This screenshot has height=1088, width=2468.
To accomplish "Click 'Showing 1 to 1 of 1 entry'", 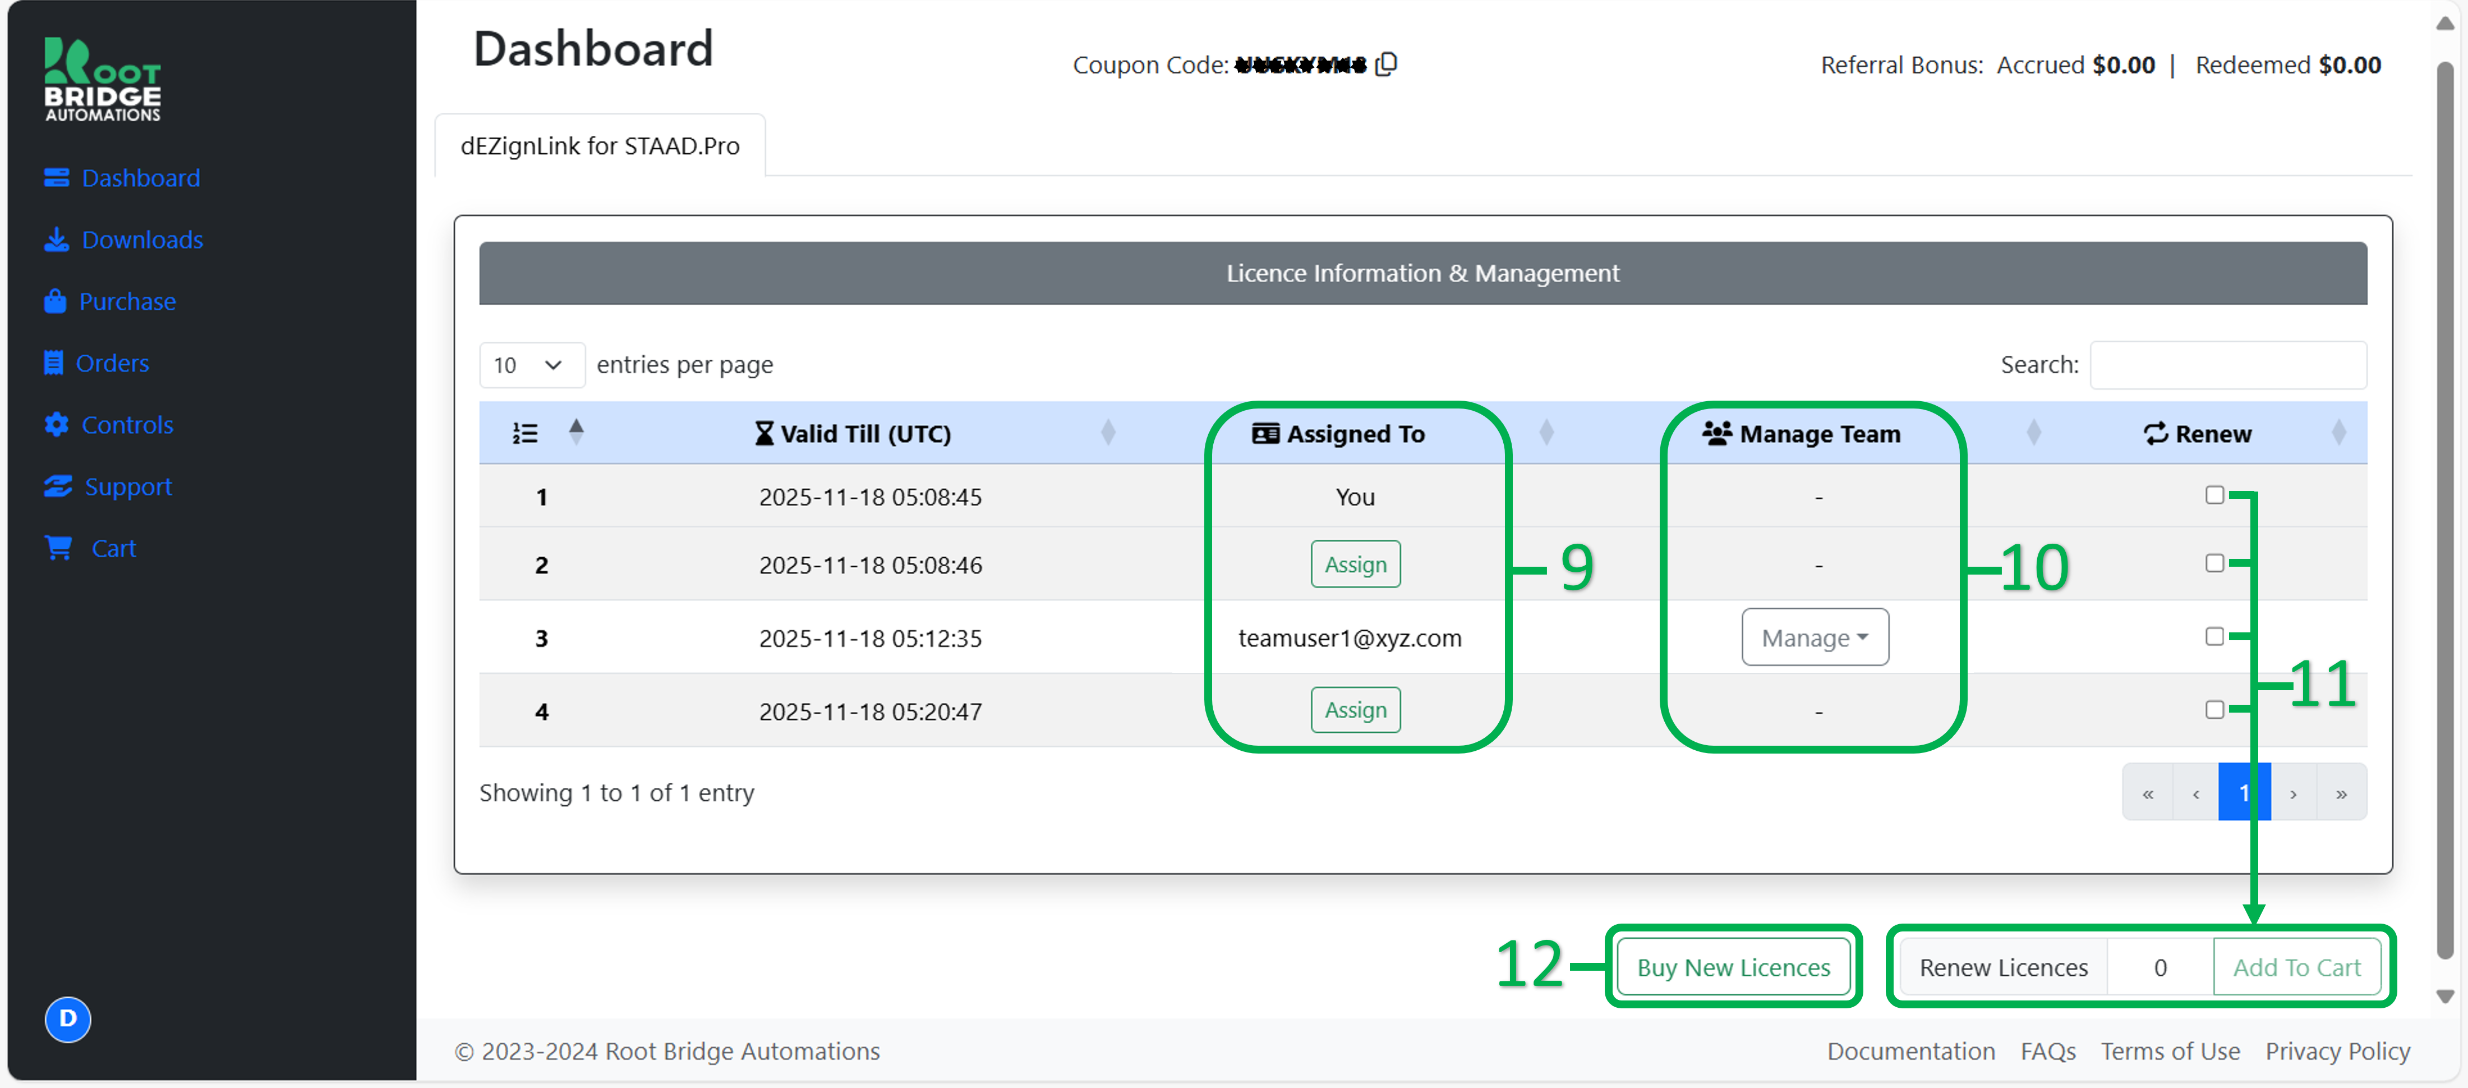I will 617,793.
